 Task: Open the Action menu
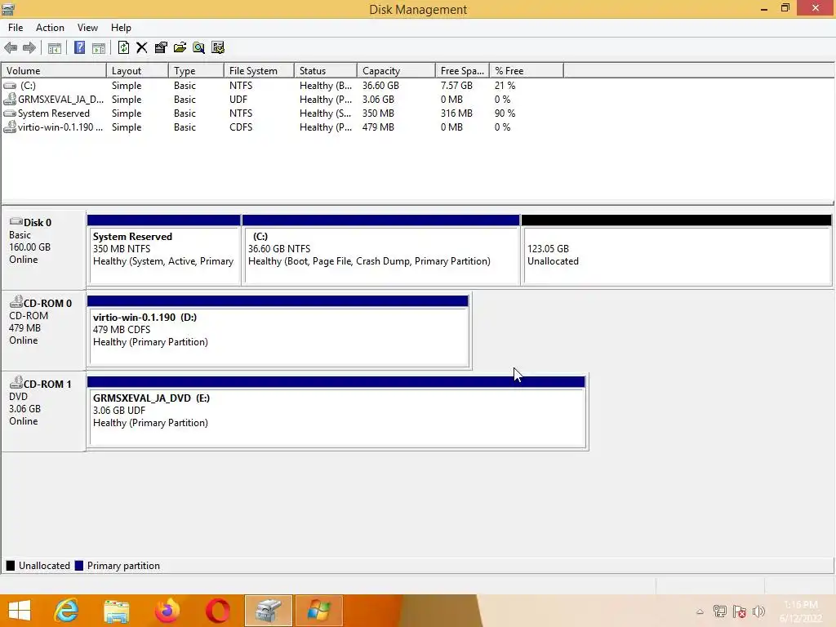point(50,28)
